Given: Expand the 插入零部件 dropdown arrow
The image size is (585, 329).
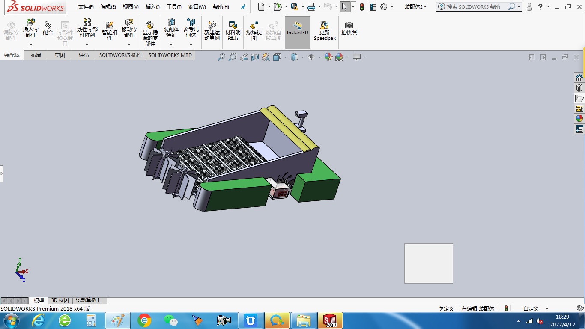Looking at the screenshot, I should point(30,45).
